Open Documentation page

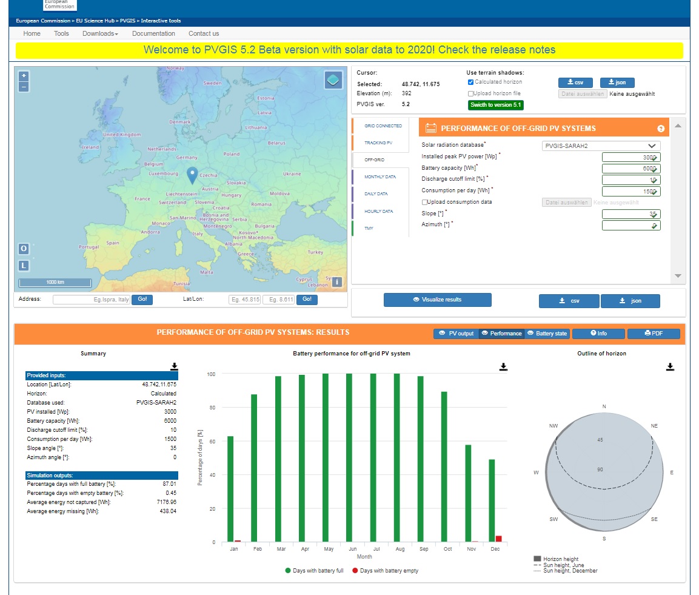point(153,33)
